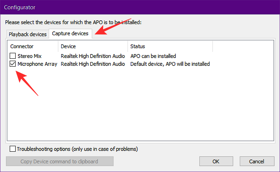The width and height of the screenshot is (280, 172).
Task: Click 'Default device, APO will be installed' status
Action: tap(170, 64)
